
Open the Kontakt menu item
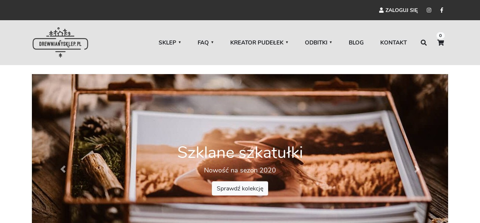(x=393, y=43)
